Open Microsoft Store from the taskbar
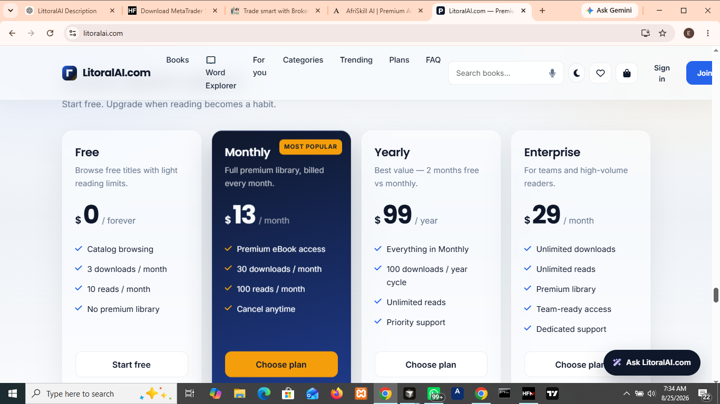 click(288, 393)
